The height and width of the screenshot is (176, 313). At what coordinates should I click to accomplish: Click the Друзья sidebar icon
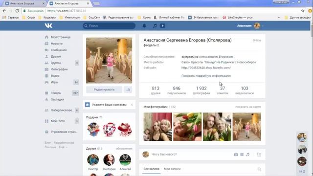[46, 57]
